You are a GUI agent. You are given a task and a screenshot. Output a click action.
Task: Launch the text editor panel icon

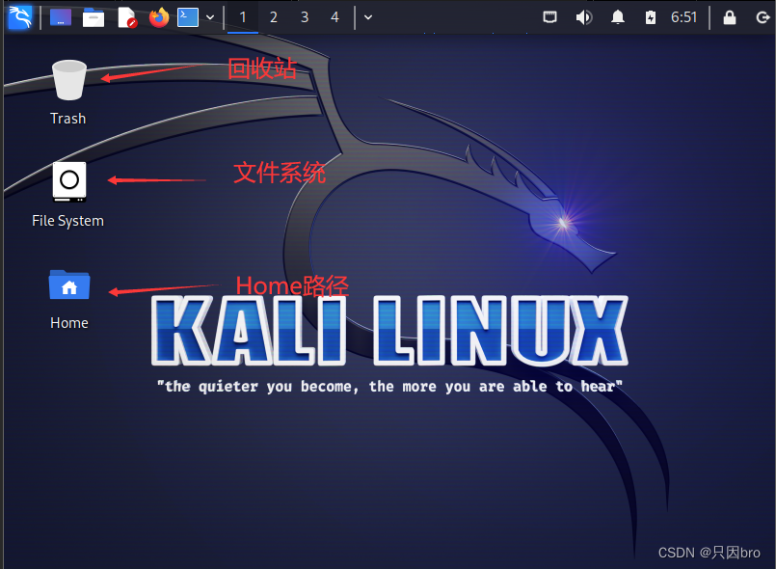(127, 17)
